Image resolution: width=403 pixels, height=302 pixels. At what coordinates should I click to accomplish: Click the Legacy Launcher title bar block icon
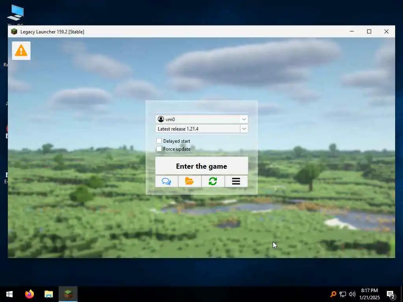(14, 31)
